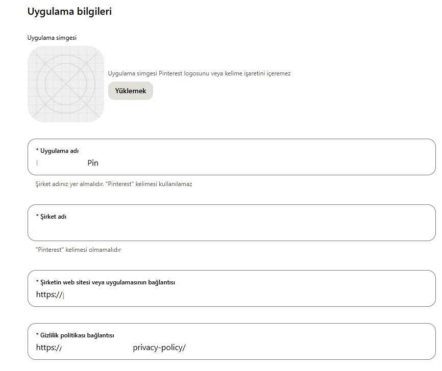Click the center circle of the icon placeholder
This screenshot has height=371, width=442.
pyautogui.click(x=66, y=84)
